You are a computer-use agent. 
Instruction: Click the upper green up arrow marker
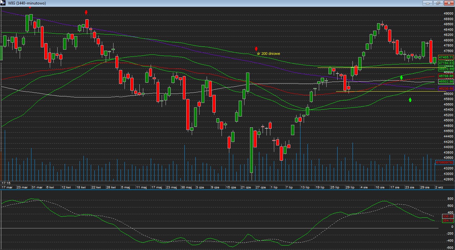(401, 77)
